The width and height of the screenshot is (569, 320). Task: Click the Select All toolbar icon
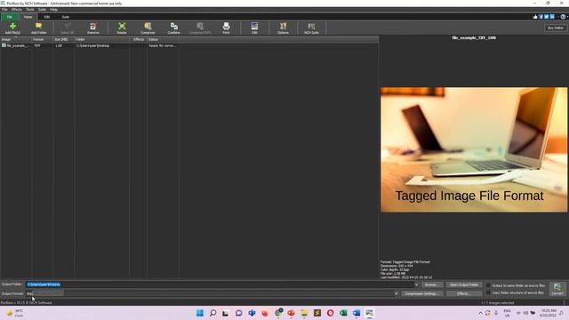pos(68,28)
